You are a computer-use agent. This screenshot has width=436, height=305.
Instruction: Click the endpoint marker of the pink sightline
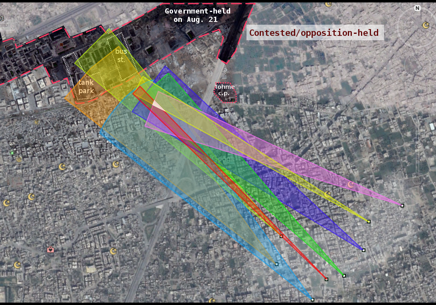pos(402,205)
